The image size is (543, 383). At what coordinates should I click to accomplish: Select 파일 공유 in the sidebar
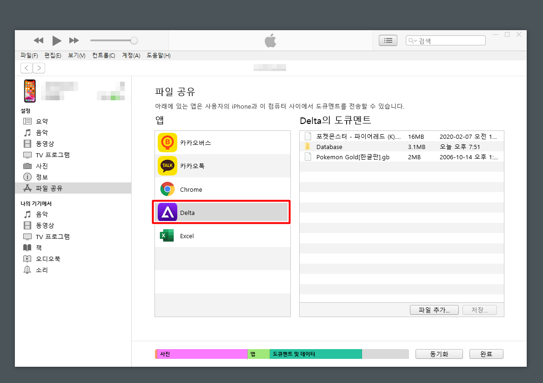(x=73, y=188)
